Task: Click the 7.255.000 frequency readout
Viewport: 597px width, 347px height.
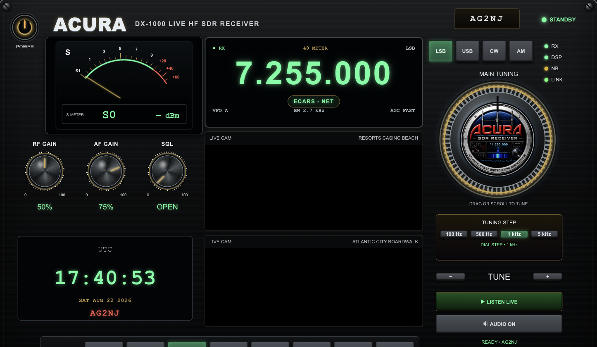Action: point(313,74)
